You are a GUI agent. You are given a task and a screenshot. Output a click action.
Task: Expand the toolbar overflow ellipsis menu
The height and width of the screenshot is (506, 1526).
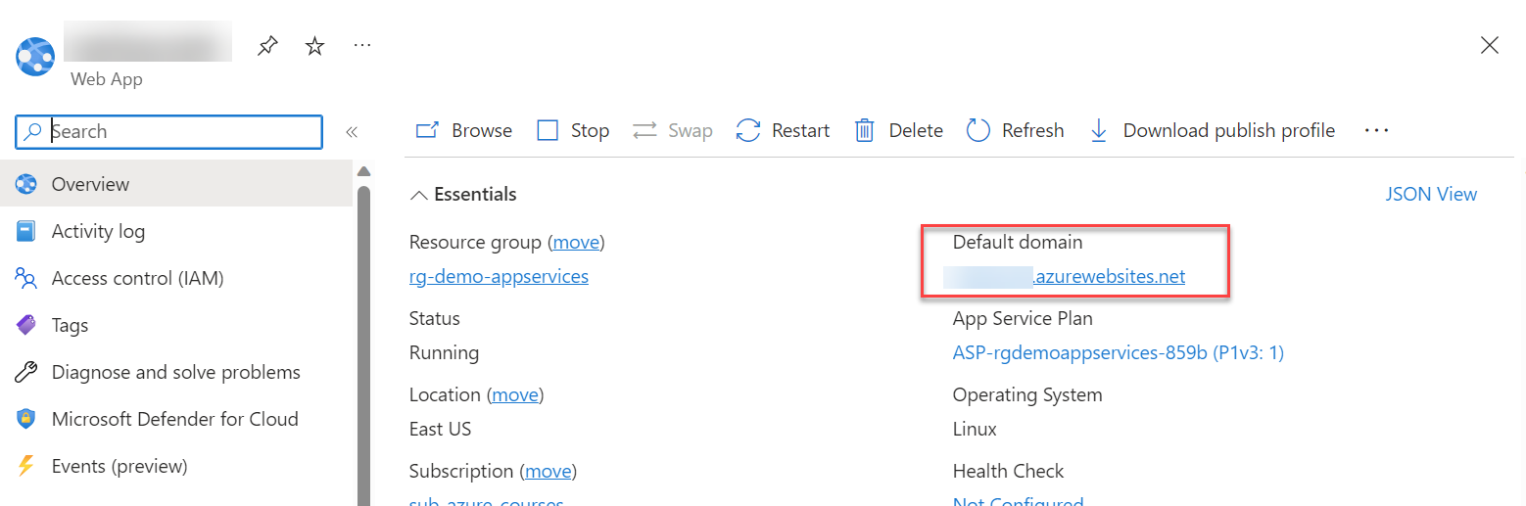pos(1376,130)
